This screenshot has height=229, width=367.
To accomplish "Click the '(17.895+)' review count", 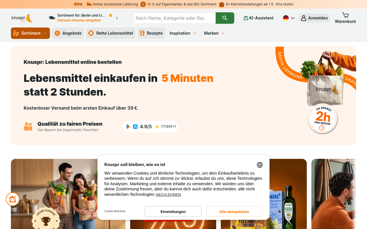I will pos(169,127).
